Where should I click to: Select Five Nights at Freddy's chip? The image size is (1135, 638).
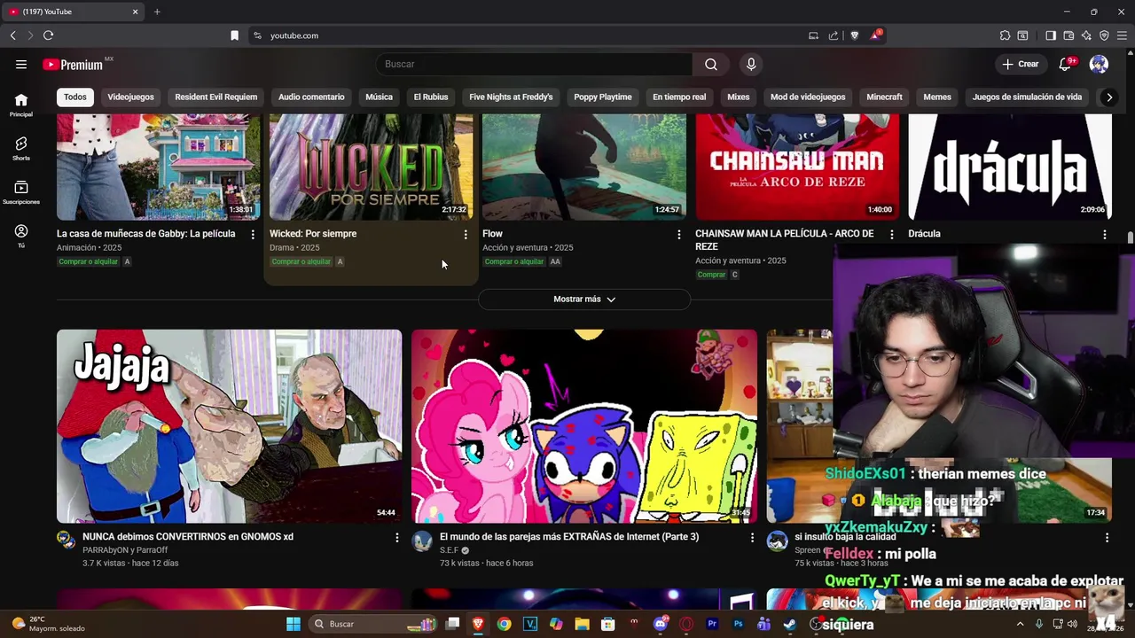[511, 97]
